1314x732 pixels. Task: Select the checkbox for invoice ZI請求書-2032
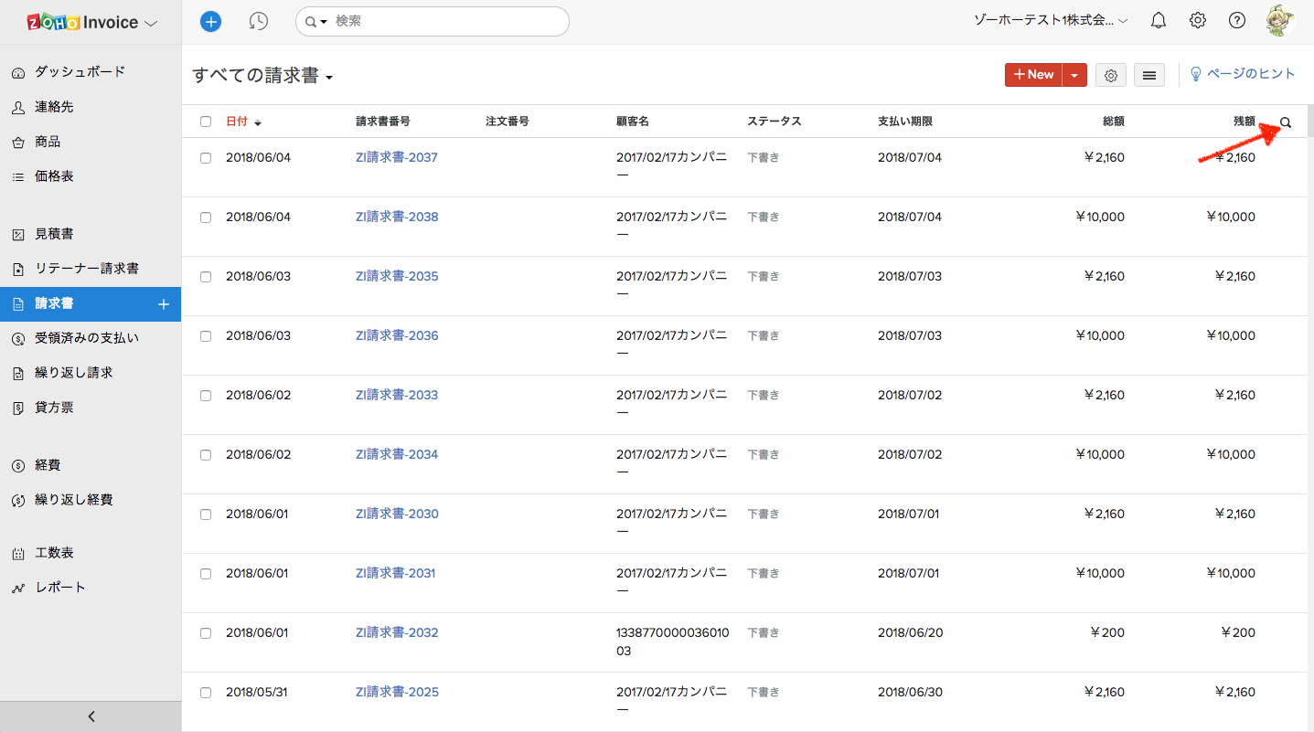coord(206,633)
